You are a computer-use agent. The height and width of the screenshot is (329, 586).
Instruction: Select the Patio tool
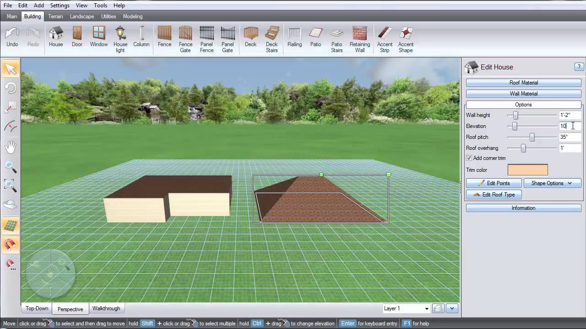[316, 37]
